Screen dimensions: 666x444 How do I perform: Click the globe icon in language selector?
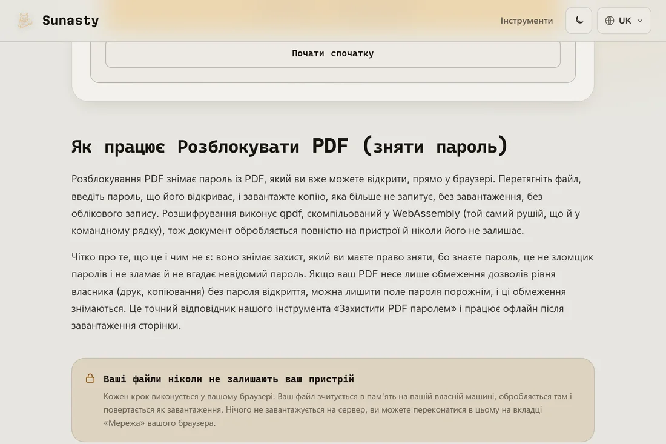coord(610,21)
